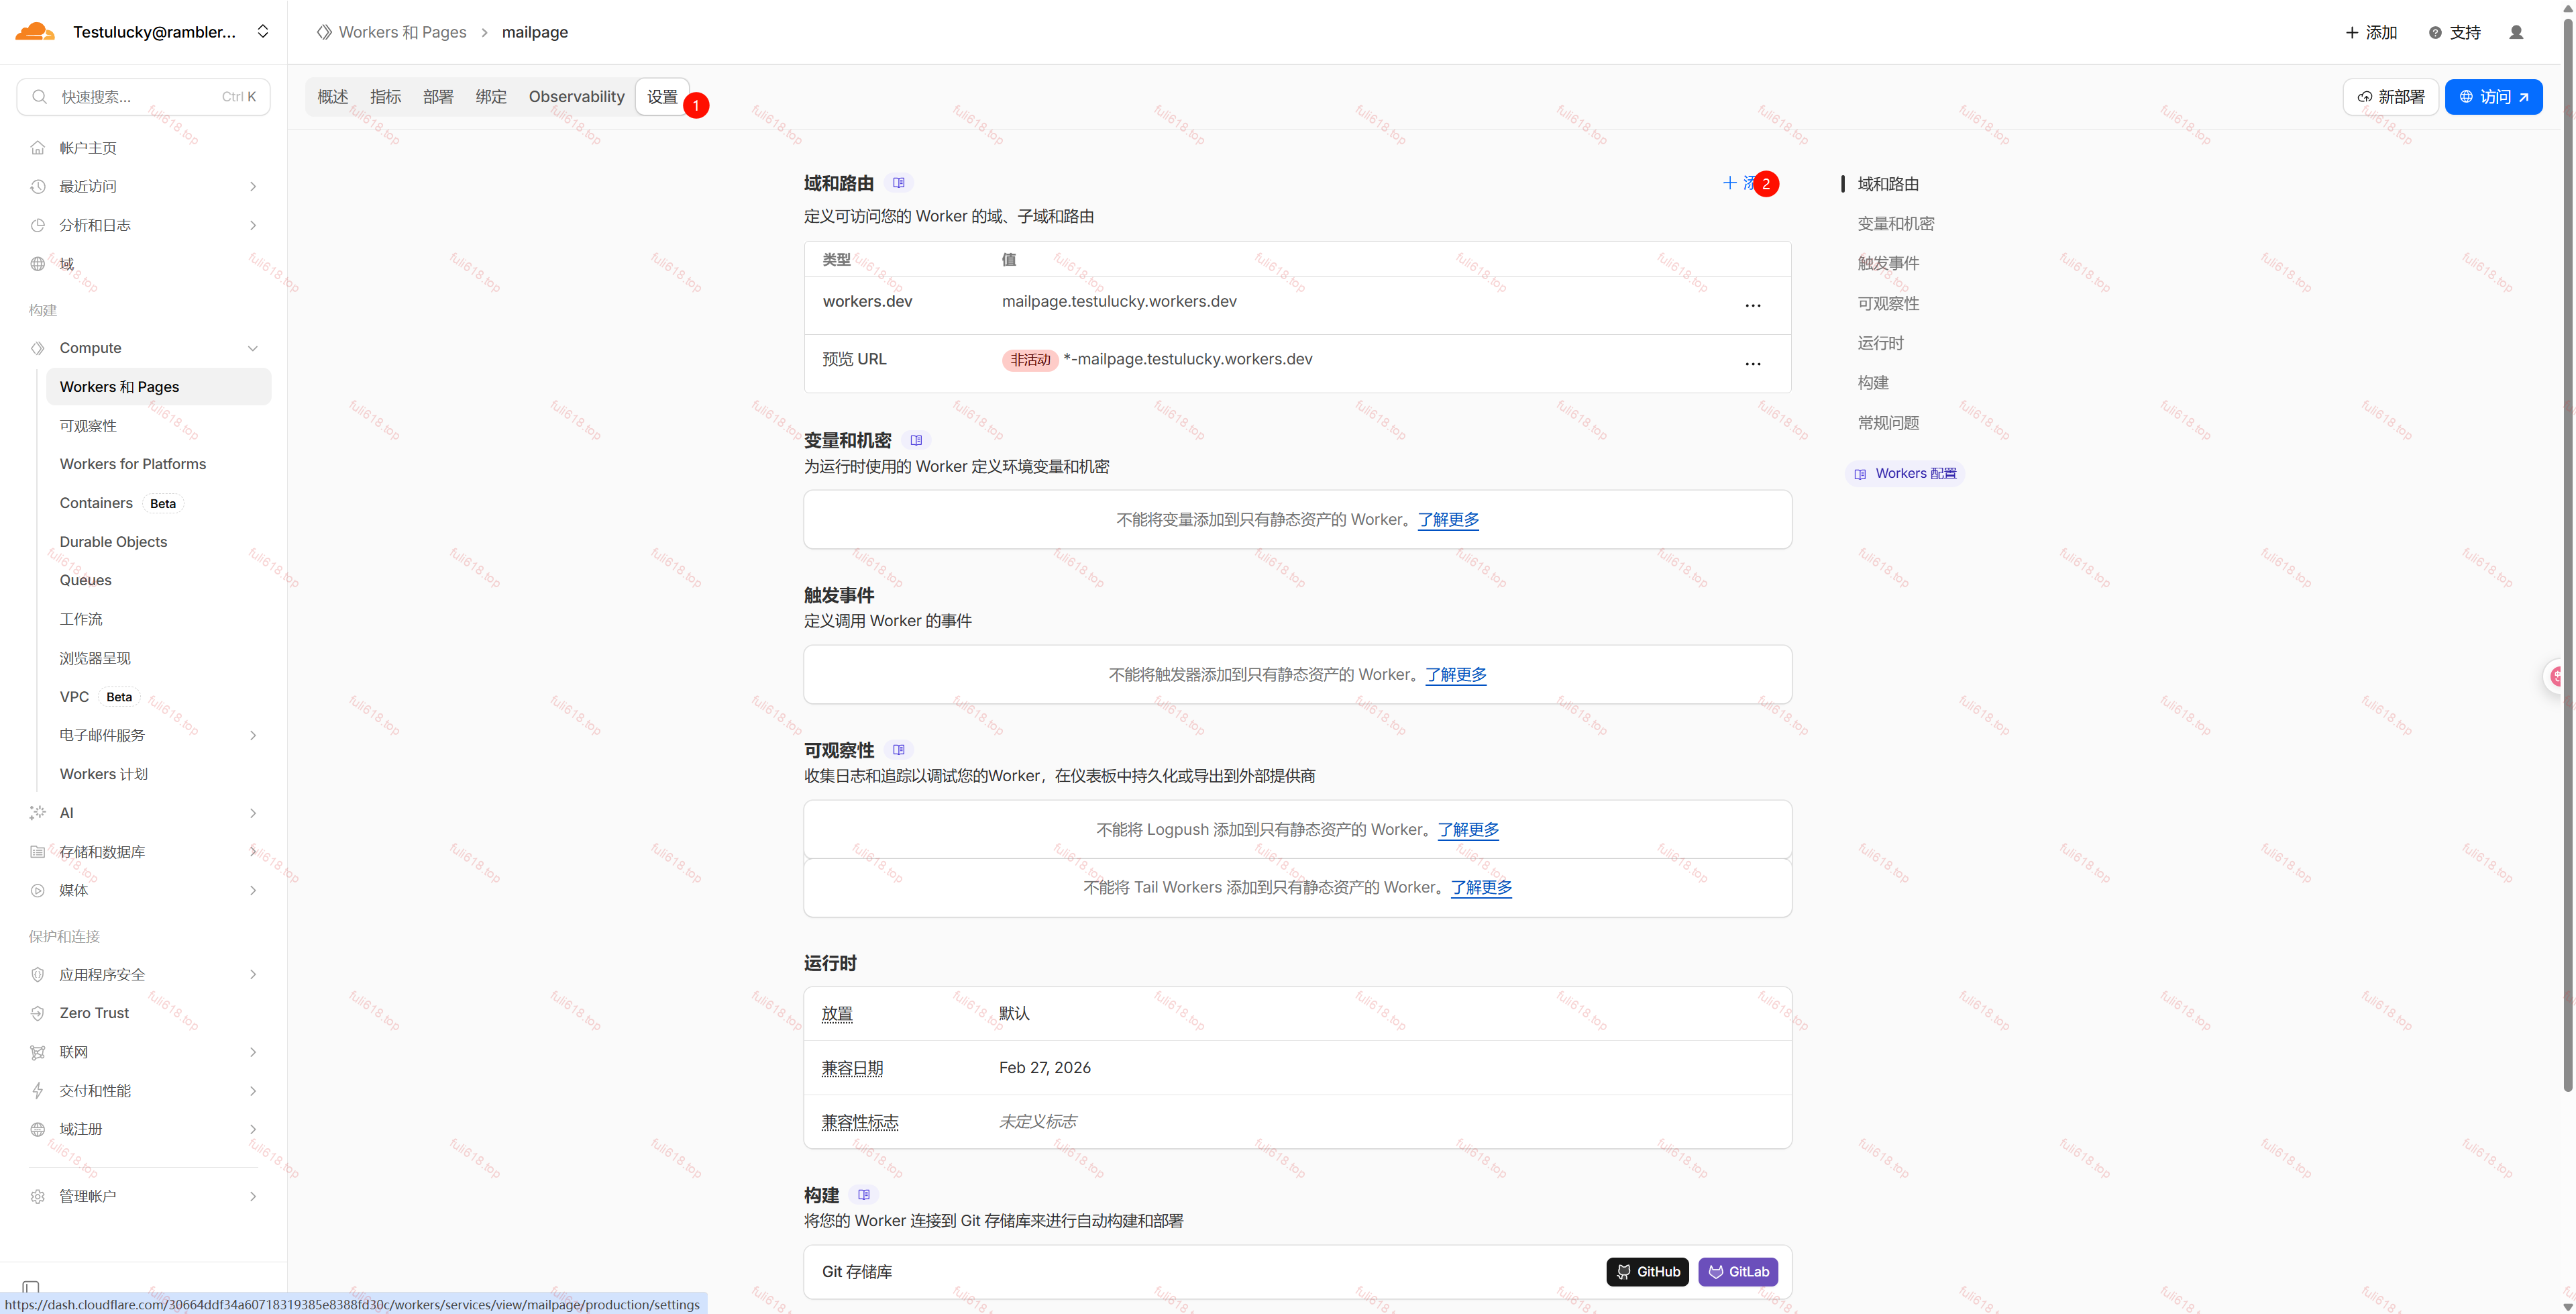This screenshot has width=2576, height=1314.
Task: Click the blue 访问 button
Action: coord(2493,96)
